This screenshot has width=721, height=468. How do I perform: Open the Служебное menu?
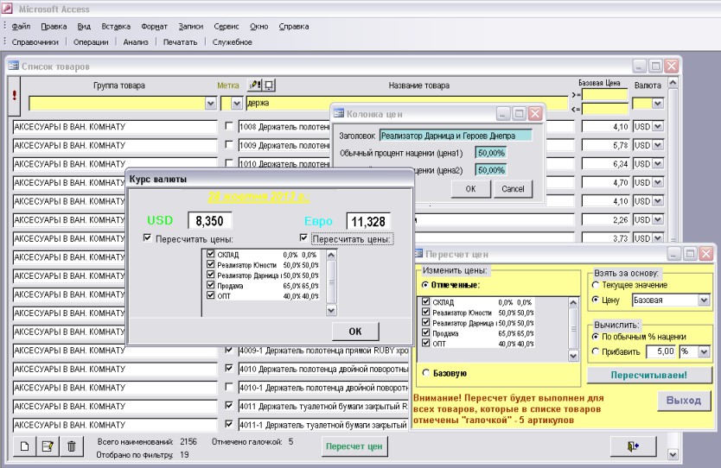pyautogui.click(x=233, y=41)
